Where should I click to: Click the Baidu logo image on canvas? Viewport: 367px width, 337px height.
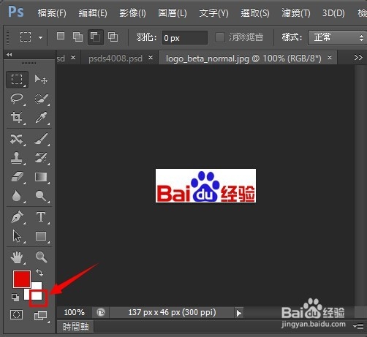pos(205,186)
